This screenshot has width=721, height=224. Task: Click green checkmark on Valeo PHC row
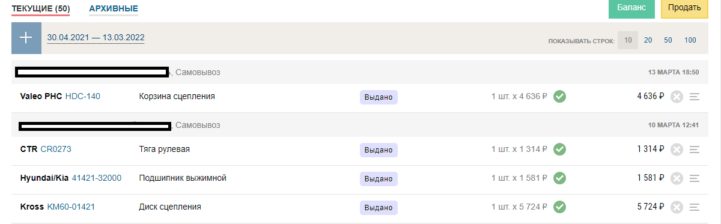(x=560, y=96)
